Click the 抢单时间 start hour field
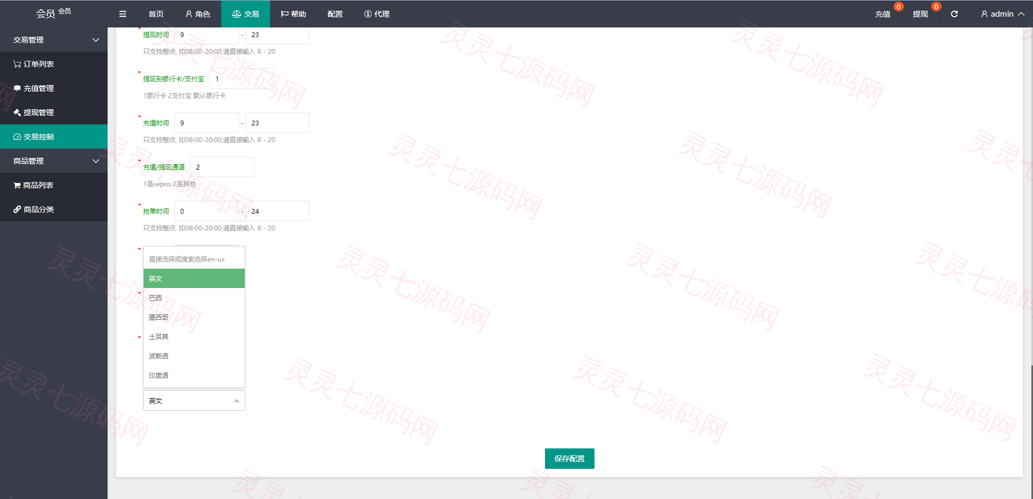The image size is (1033, 499). coord(207,211)
